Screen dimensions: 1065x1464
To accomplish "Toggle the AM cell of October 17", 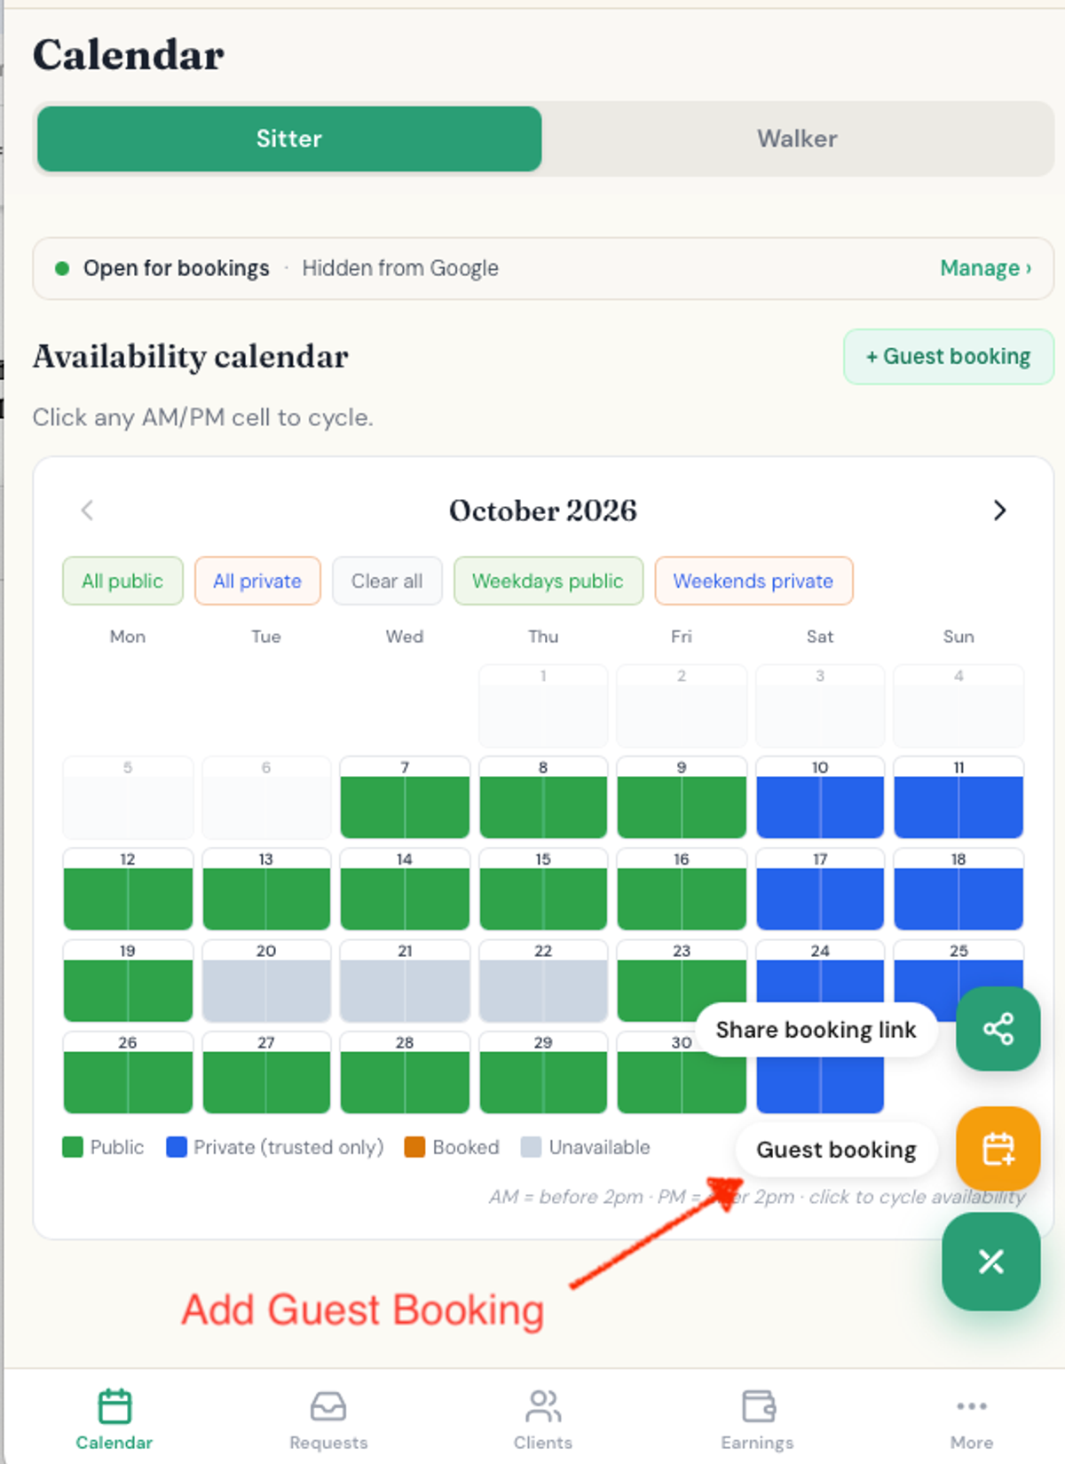I will [x=788, y=898].
